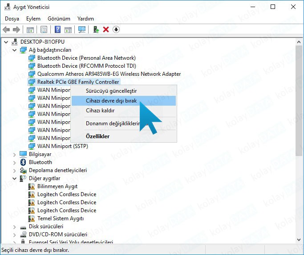
Task: Expand the Bluetooth category
Action: tap(14, 163)
